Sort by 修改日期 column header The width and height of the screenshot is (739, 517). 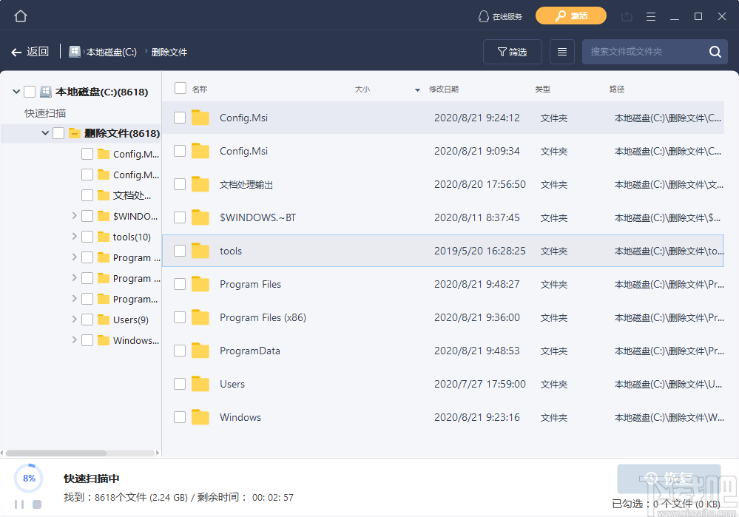444,89
